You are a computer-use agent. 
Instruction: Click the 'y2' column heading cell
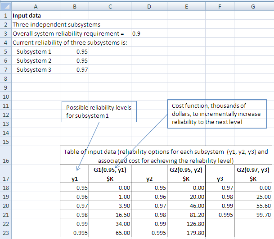click(x=149, y=174)
